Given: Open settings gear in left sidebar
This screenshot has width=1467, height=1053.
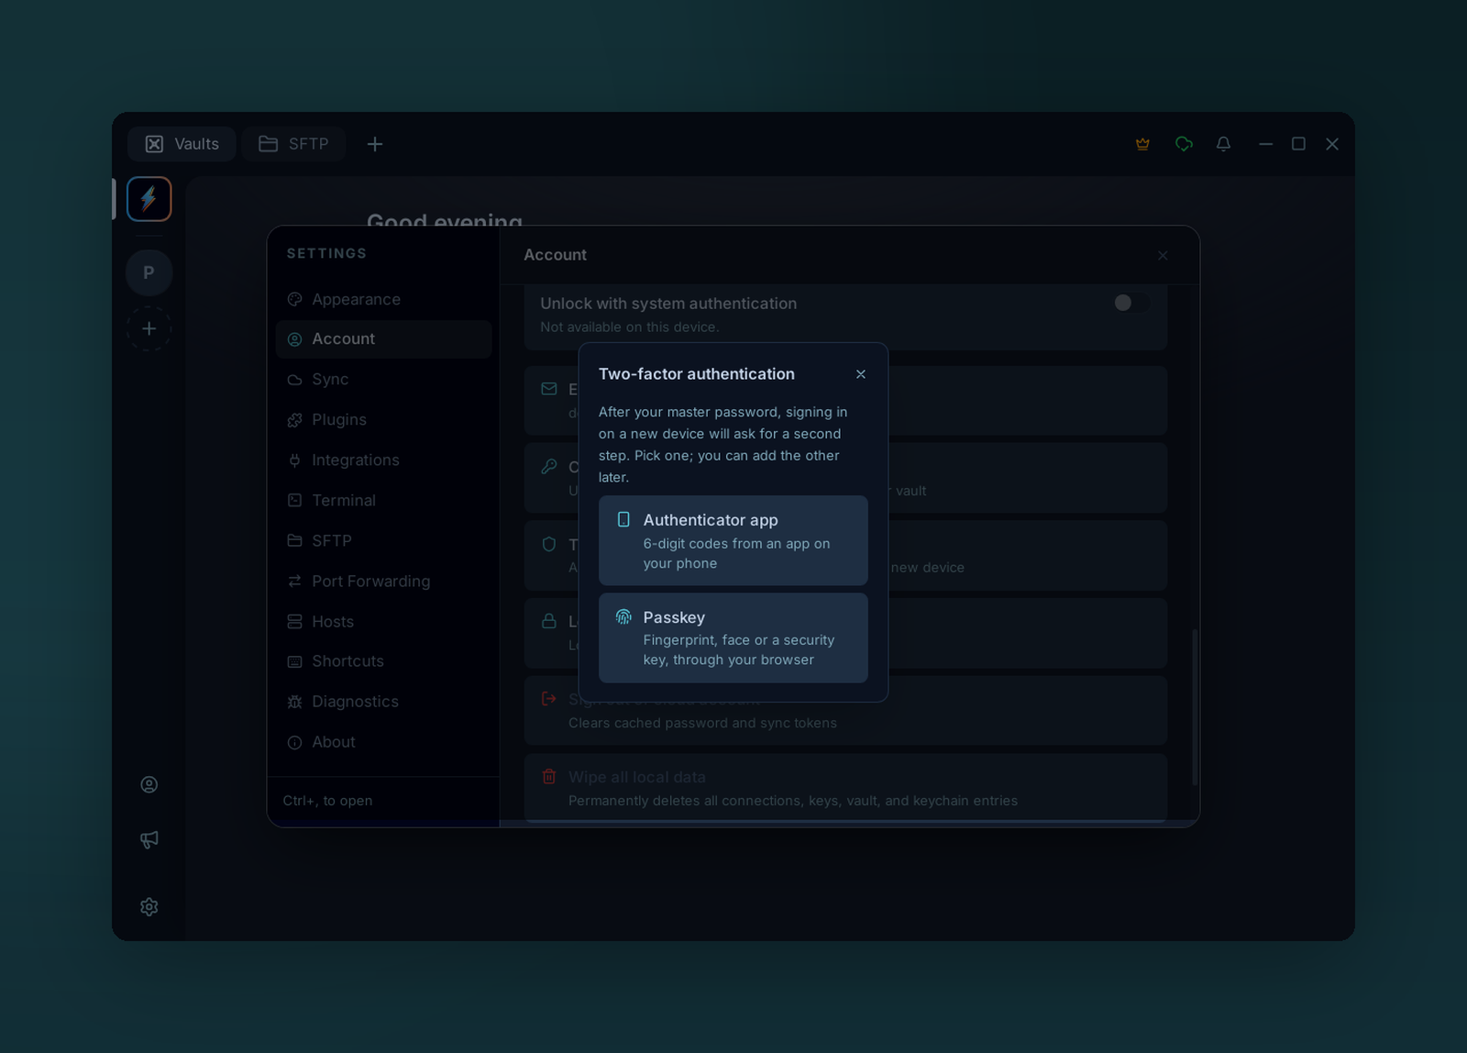Looking at the screenshot, I should click(149, 906).
